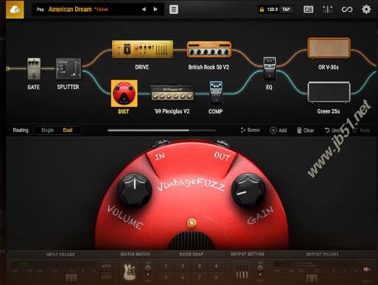Screen dimensions: 378x285
Task: Click the horizontal signal chain scrollbar
Action: point(161,130)
